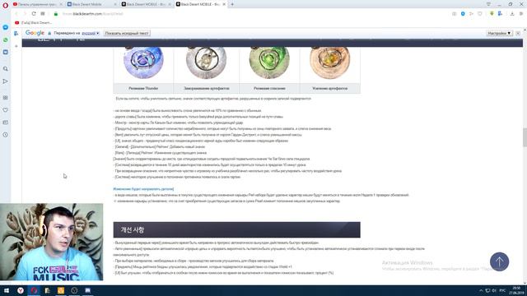This screenshot has height=296, width=527.
Task: Click the page vertical scrollbar thumb
Action: (525, 137)
